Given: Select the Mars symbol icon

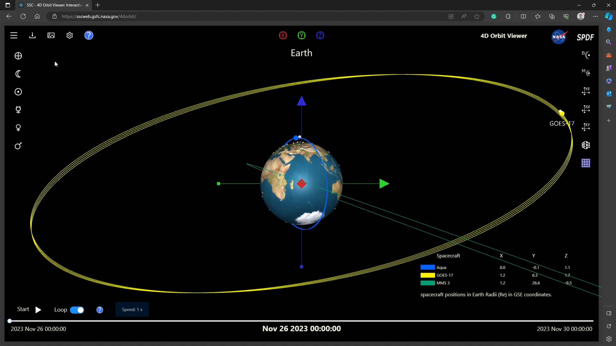Looking at the screenshot, I should (x=18, y=146).
